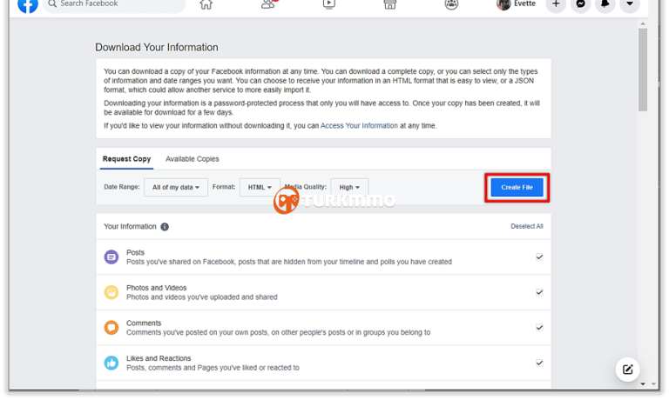Click the scrollbar up arrow
The image size is (669, 400).
pyautogui.click(x=643, y=23)
